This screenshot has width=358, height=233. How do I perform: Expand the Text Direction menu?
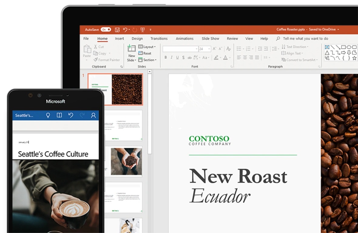point(295,47)
